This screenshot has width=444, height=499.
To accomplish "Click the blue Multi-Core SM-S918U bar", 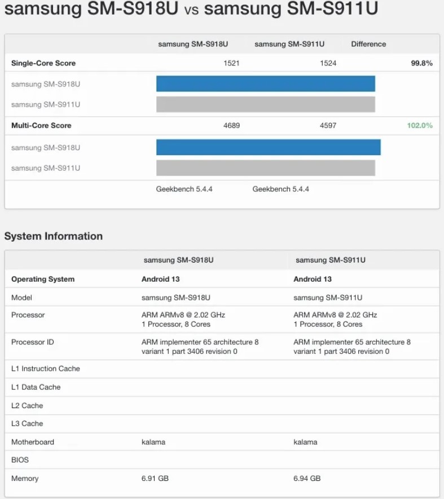I will (269, 147).
